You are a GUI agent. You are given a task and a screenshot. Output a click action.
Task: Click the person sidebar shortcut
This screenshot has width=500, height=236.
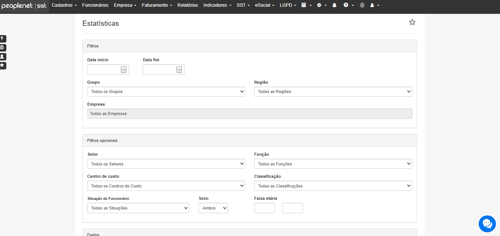[3, 56]
